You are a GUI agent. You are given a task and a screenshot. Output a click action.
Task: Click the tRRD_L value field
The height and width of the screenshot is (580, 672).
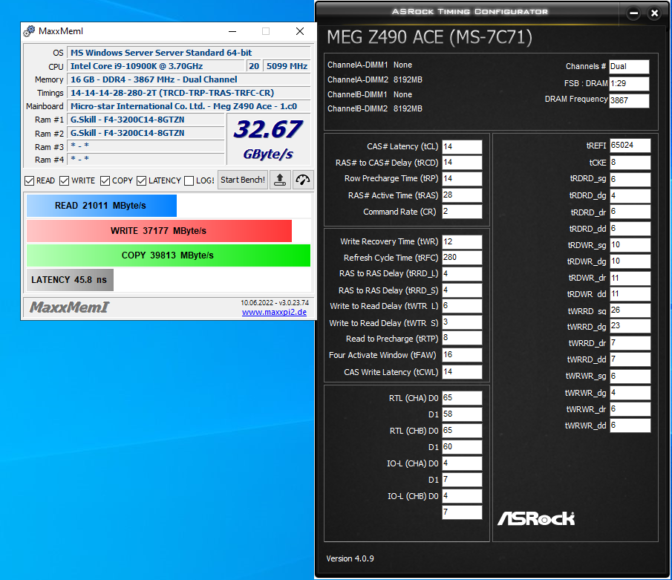(462, 274)
